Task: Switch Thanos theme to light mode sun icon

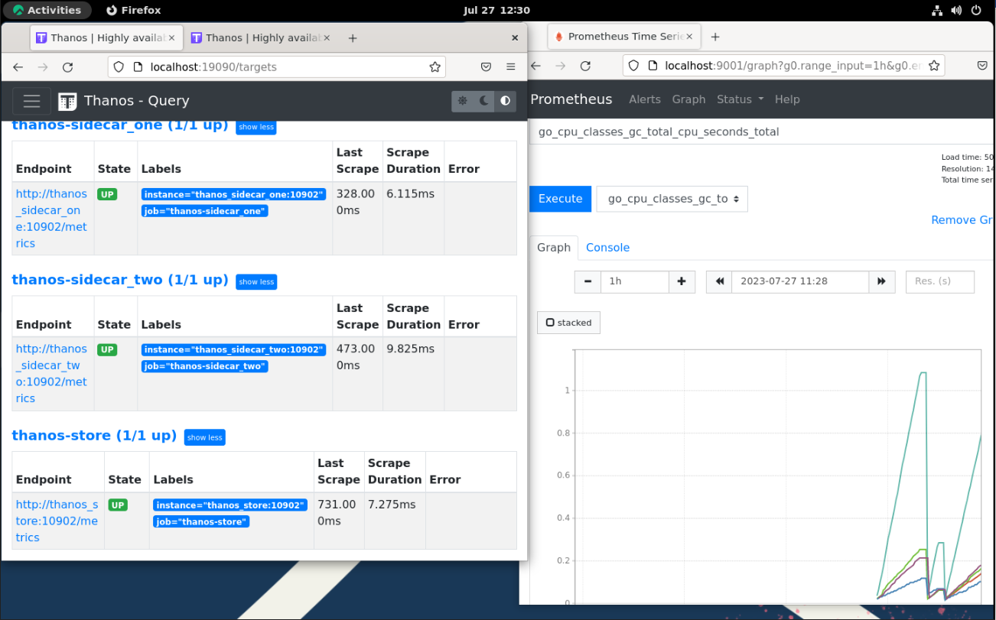Action: tap(462, 101)
